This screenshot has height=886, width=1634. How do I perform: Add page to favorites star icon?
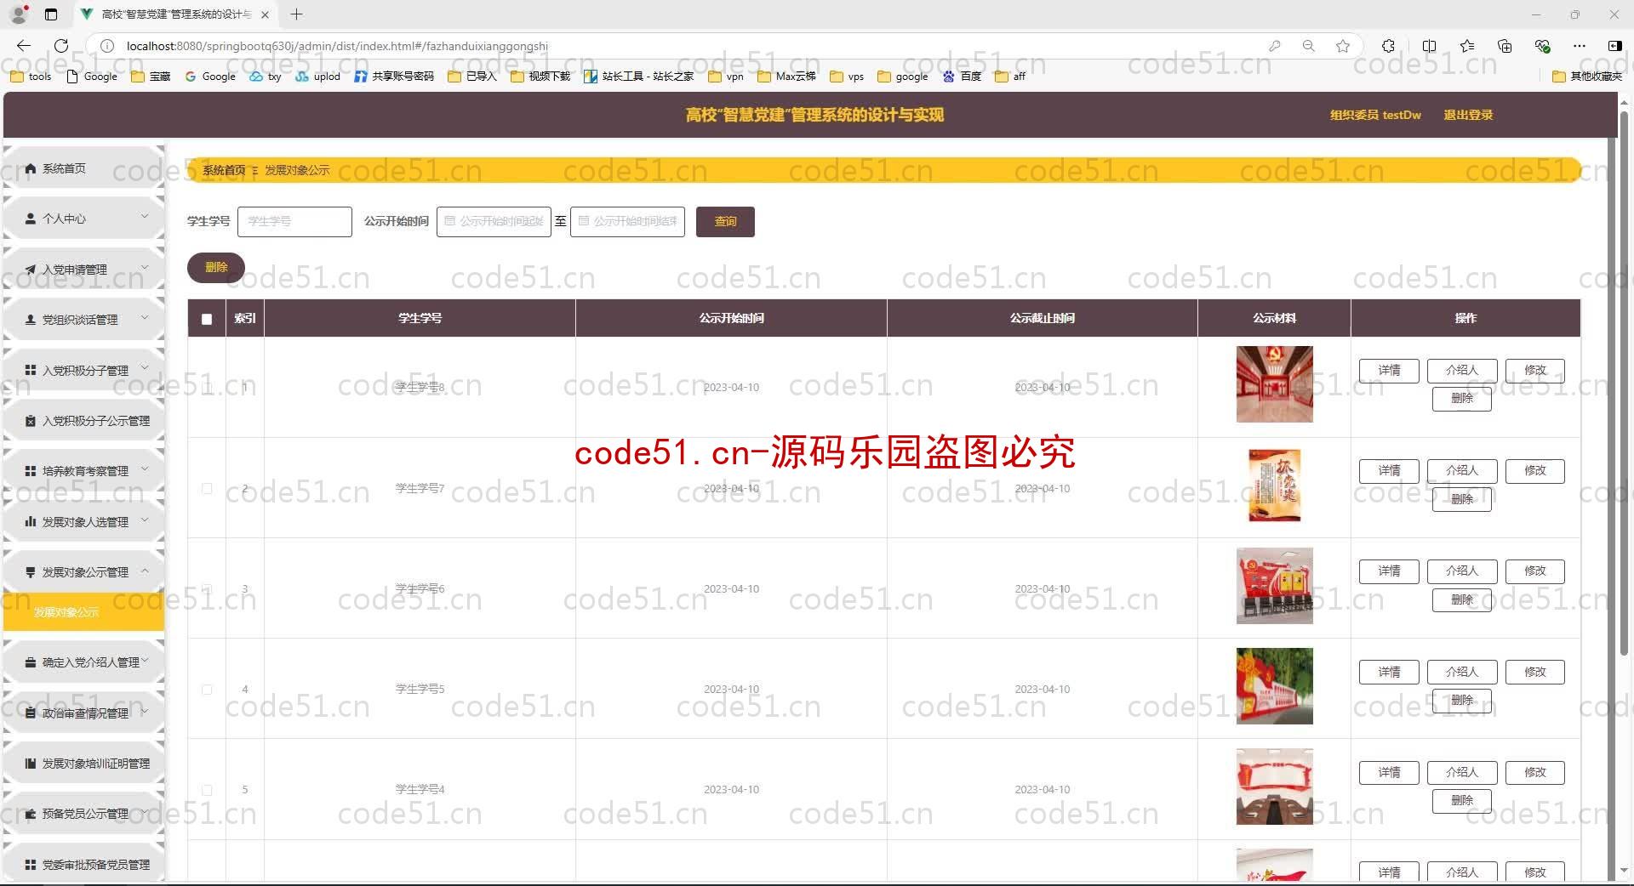(x=1343, y=46)
